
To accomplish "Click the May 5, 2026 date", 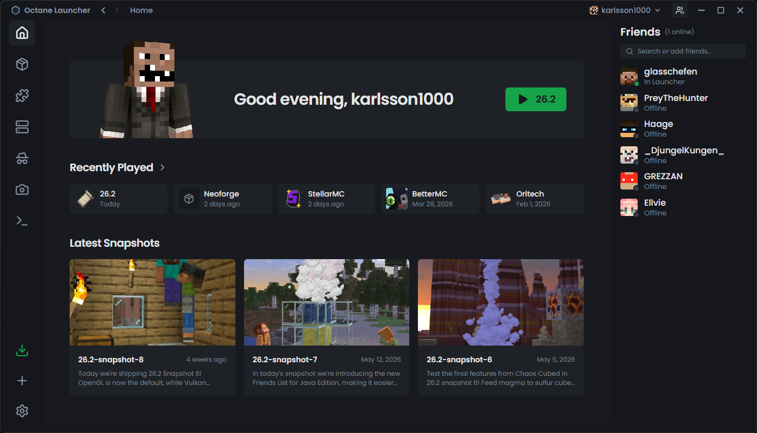I will 556,360.
